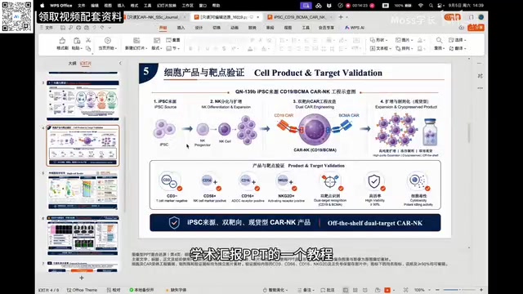Open the Section (节) dropdown
Screen dimensions: 523x294
(x=172, y=48)
